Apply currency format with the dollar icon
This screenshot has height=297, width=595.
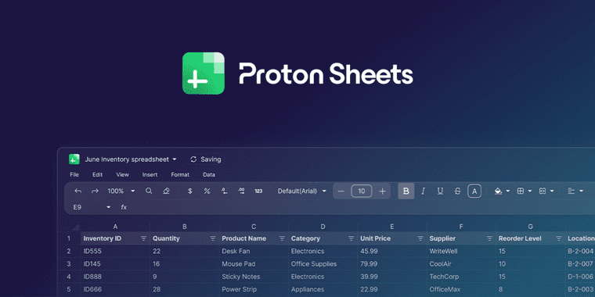point(189,191)
